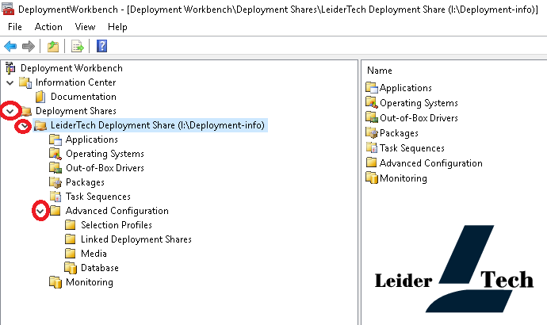Click the Up one level toolbar icon
This screenshot has height=325, width=547.
point(52,46)
